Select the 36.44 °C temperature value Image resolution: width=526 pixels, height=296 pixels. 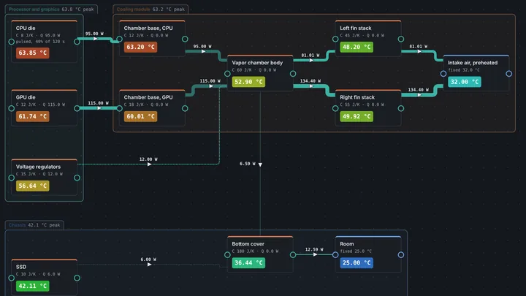tap(248, 263)
